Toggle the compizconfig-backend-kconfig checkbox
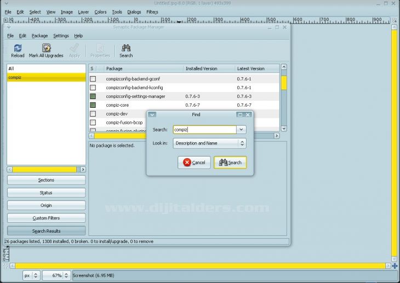The height and width of the screenshot is (283, 400). (x=93, y=88)
